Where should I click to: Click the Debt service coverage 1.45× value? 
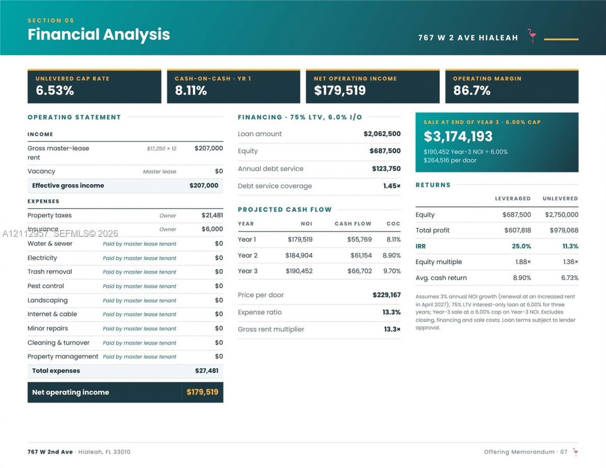pos(392,186)
